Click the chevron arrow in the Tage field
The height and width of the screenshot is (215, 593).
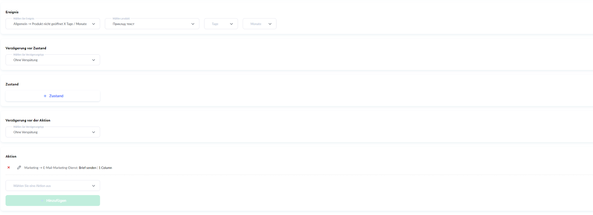pos(231,24)
